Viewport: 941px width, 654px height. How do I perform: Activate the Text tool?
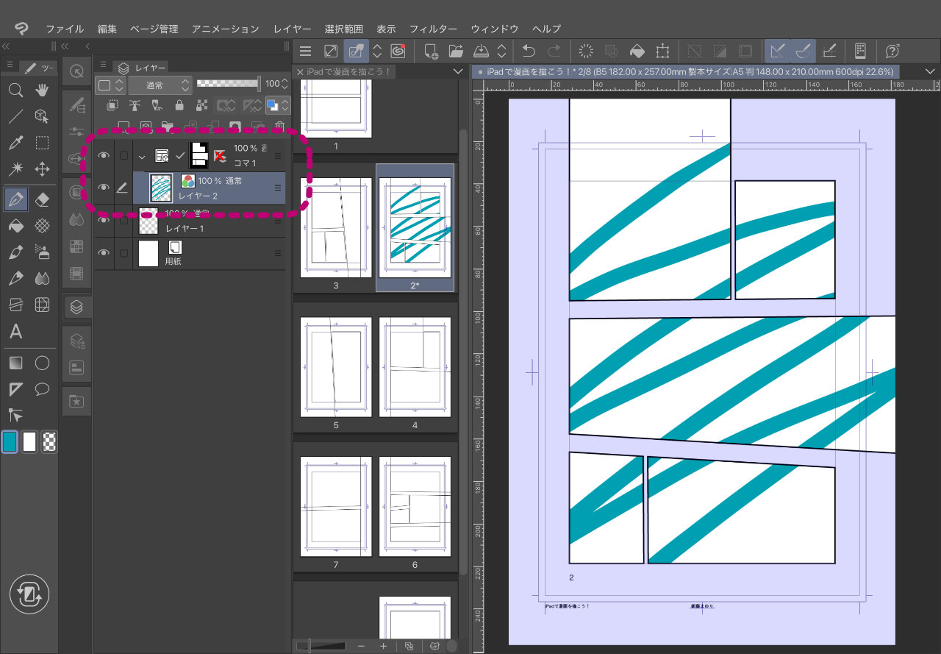click(x=15, y=332)
